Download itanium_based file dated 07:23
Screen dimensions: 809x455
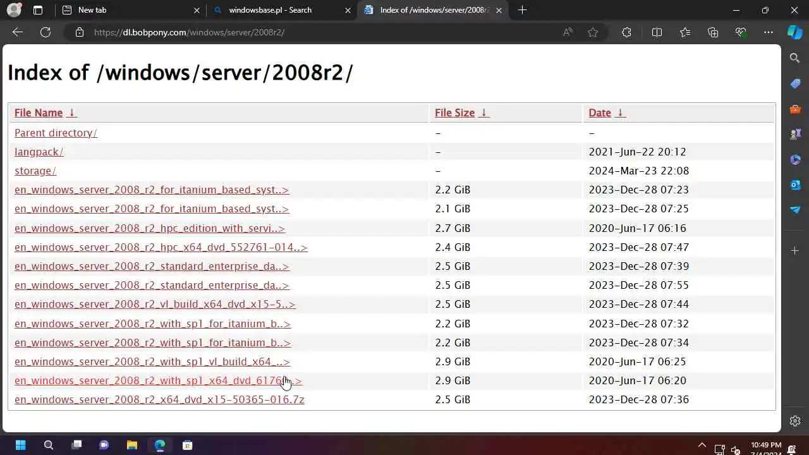[x=152, y=190]
